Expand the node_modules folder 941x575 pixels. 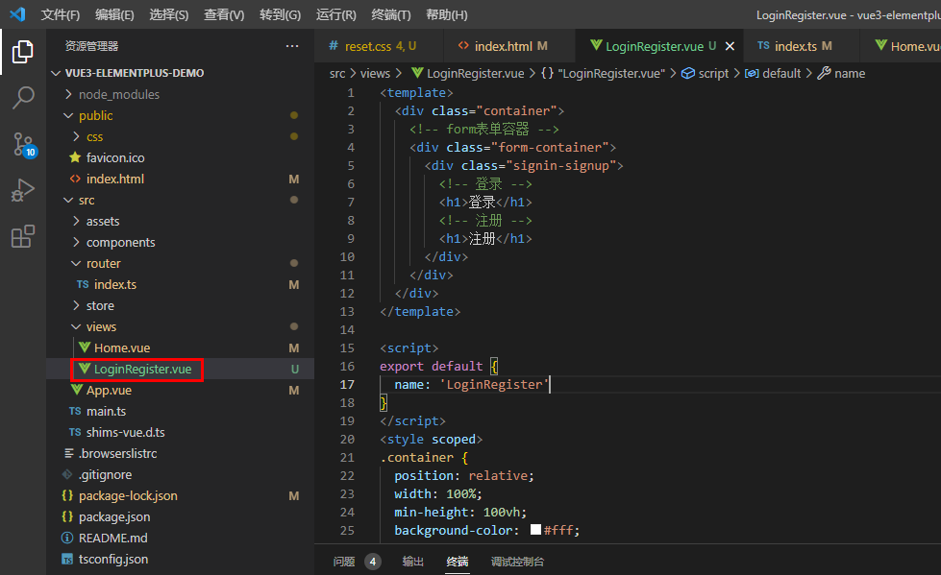(68, 94)
